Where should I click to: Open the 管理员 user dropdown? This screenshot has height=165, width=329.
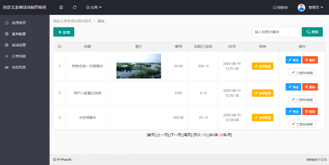point(315,7)
